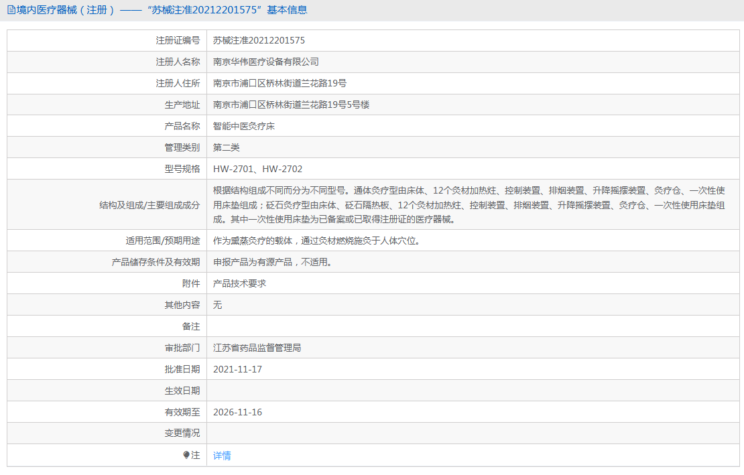Click the 管理类别 label
Image resolution: width=744 pixels, height=475 pixels.
tap(182, 147)
